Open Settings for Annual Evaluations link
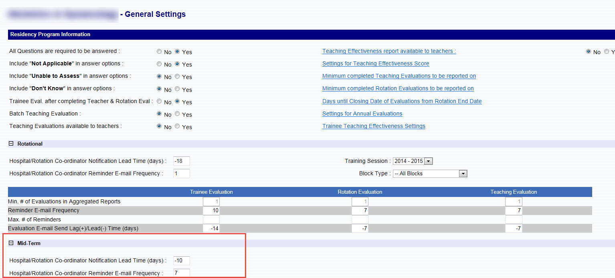Screen dimensions: 615x278 click(x=362, y=114)
